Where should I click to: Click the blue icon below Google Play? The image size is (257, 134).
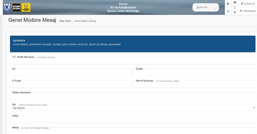228,11
